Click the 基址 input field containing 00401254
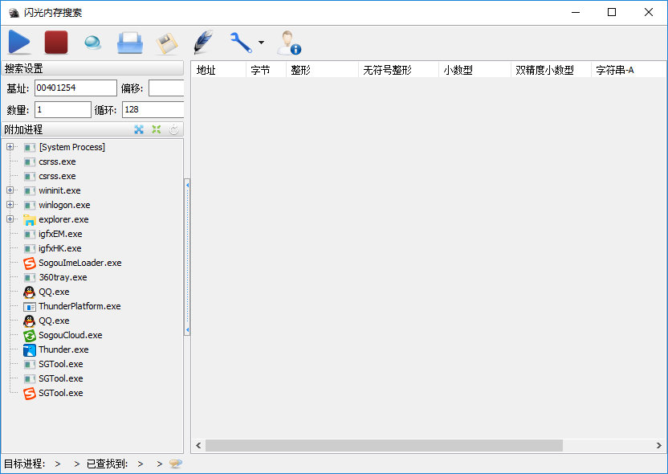The image size is (668, 474). tap(75, 88)
